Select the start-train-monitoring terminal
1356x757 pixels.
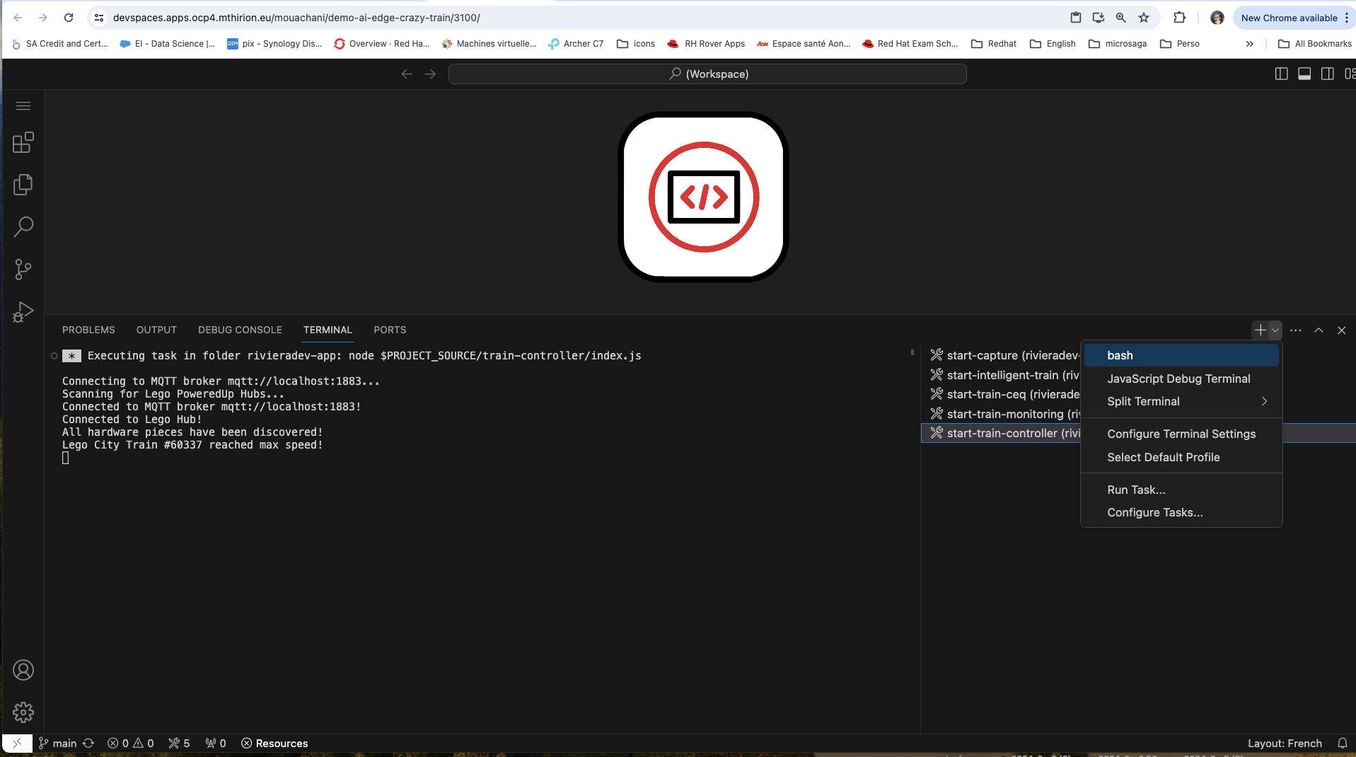click(x=1004, y=414)
